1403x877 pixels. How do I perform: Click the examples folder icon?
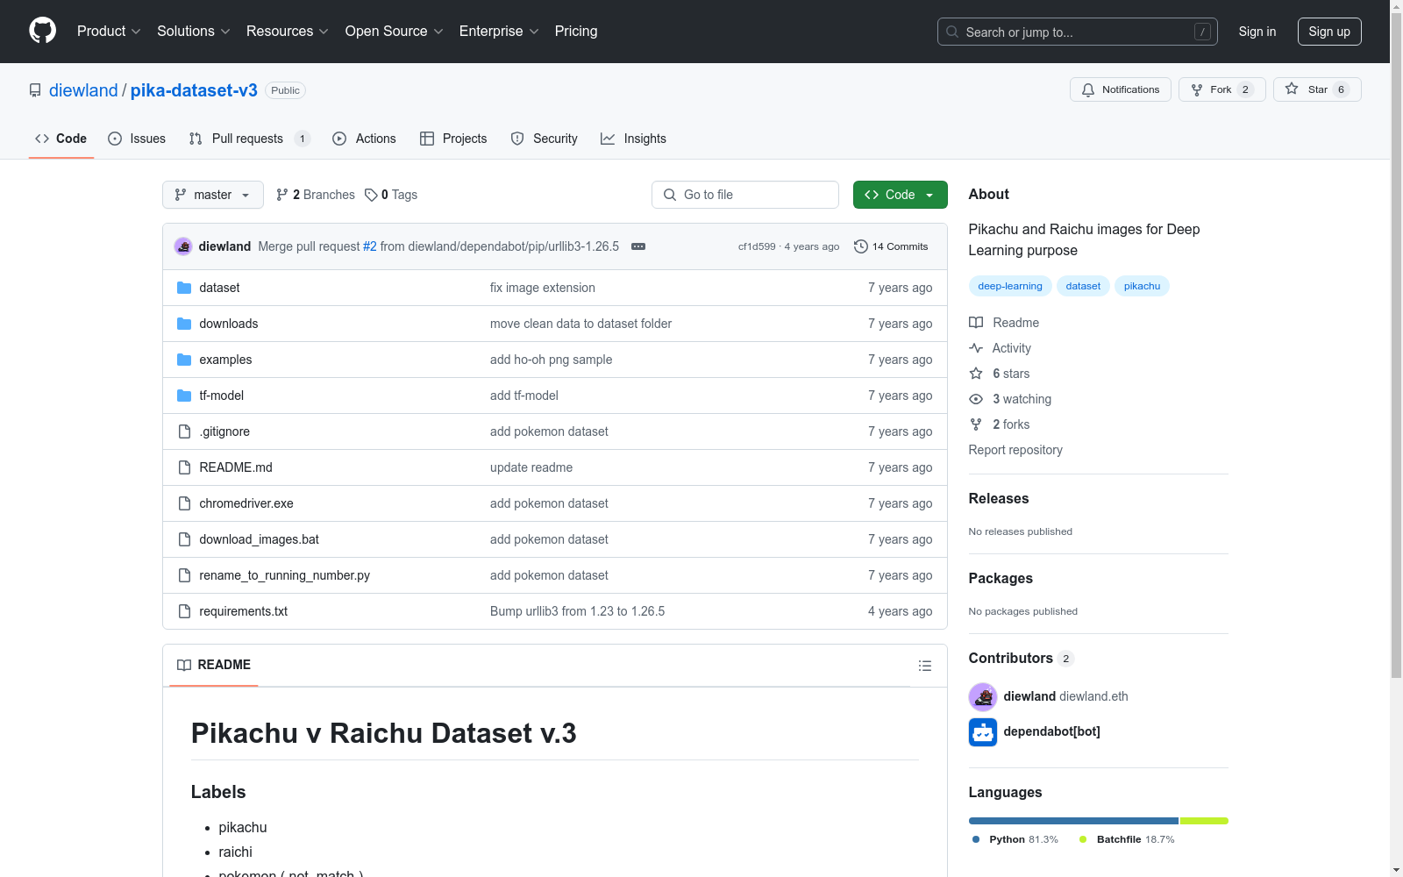[184, 360]
